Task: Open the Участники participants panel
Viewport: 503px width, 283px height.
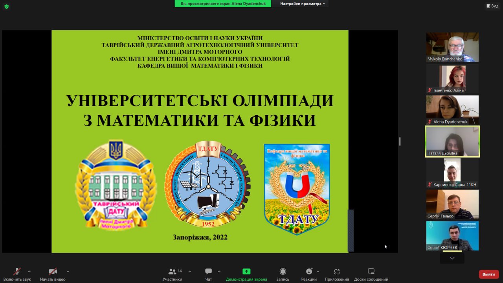Action: [x=172, y=274]
